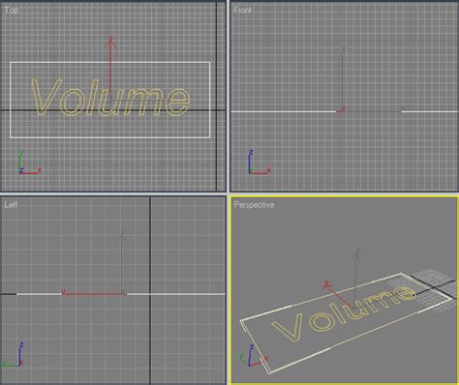
Task: Click the red Y-axis arrowhead in Top viewport
Action: click(x=110, y=42)
